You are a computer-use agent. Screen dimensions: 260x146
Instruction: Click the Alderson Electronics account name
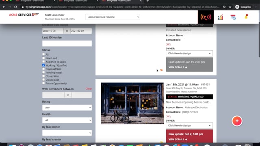pyautogui.click(x=196, y=107)
